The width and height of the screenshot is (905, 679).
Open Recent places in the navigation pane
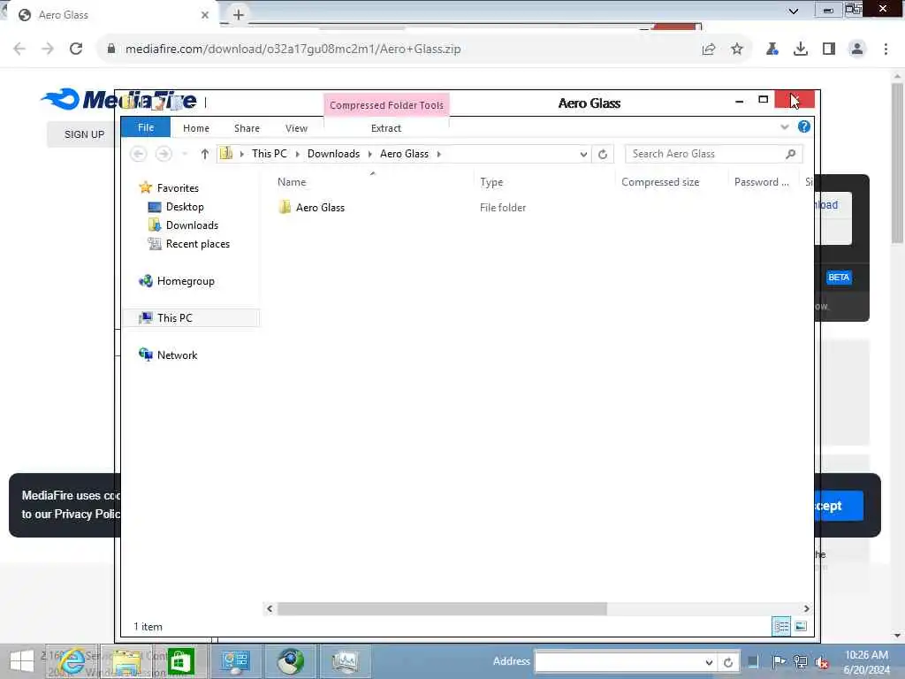click(x=197, y=244)
